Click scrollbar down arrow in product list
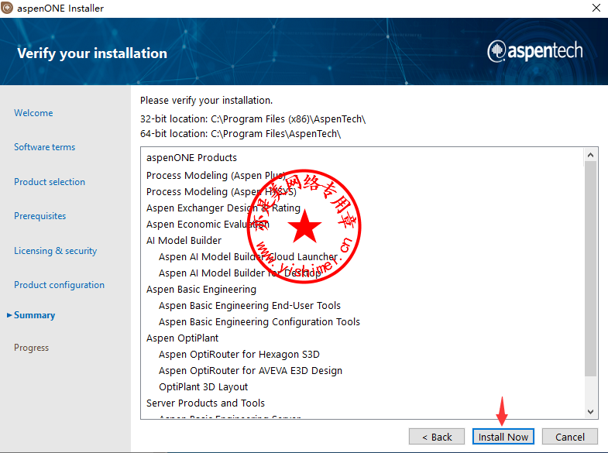This screenshot has width=608, height=453. click(590, 411)
